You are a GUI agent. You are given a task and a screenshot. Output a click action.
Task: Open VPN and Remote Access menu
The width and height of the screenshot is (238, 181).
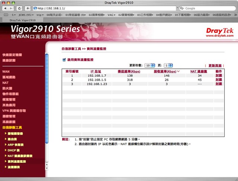(x=14, y=111)
